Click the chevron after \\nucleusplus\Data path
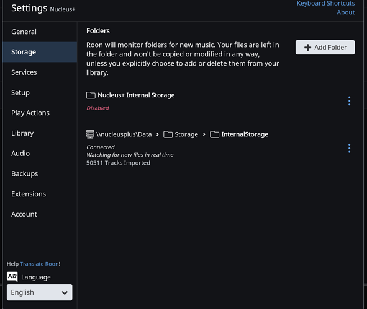Image resolution: width=367 pixels, height=309 pixels. coord(158,134)
